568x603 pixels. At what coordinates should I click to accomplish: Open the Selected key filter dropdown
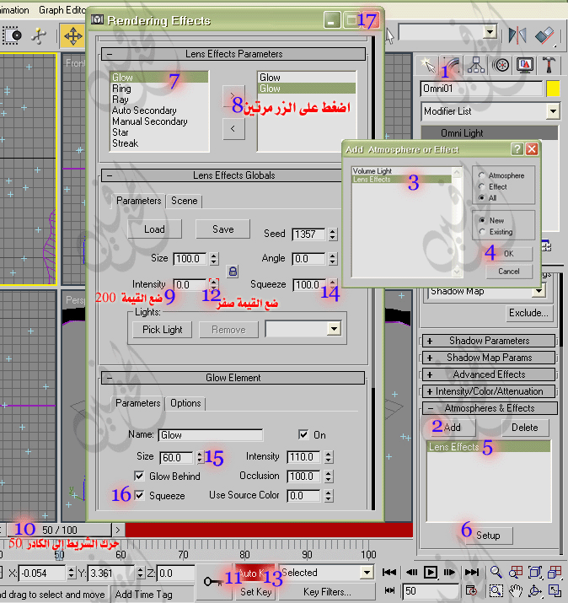[367, 573]
